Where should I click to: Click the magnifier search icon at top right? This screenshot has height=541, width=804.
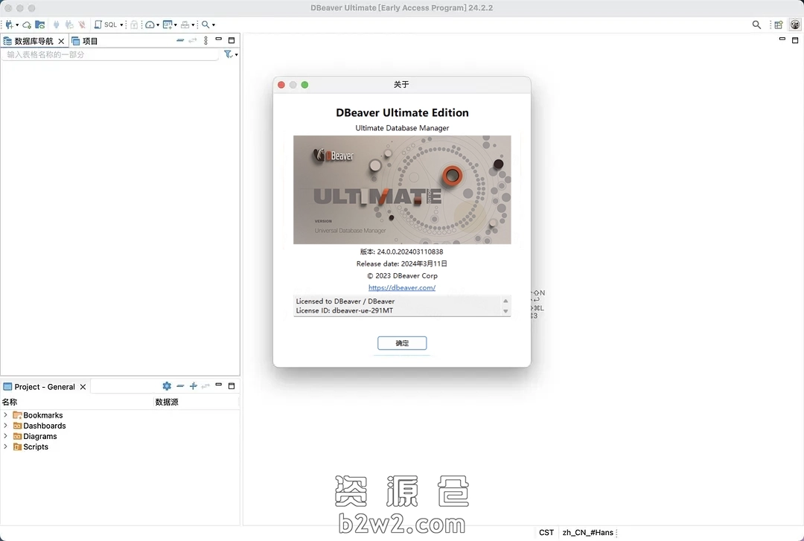756,25
